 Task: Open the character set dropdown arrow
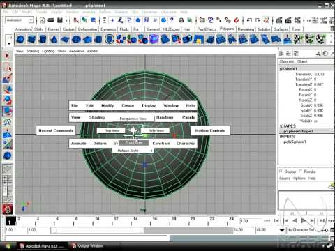[x=282, y=230]
